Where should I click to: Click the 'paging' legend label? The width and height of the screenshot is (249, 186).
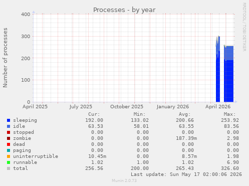(22, 150)
